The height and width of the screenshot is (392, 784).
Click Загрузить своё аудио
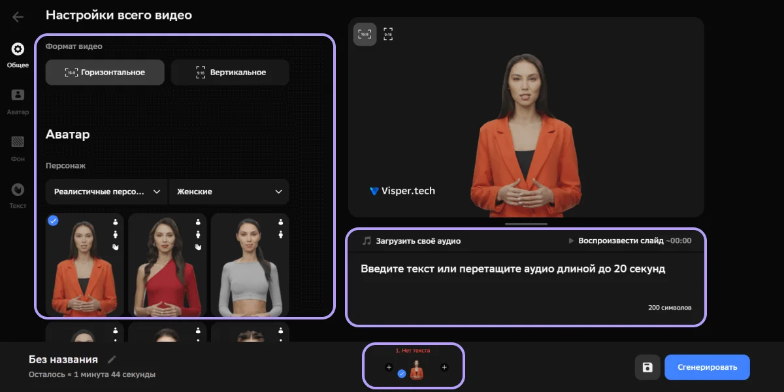click(x=412, y=241)
